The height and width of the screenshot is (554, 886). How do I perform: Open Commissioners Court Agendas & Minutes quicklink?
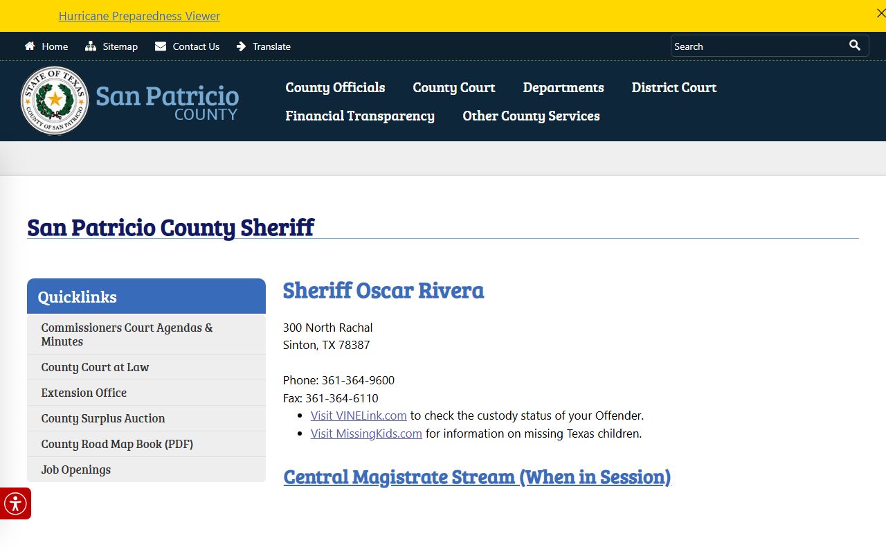(146, 334)
